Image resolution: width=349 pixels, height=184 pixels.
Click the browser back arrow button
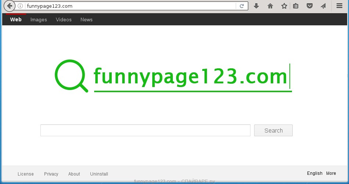(x=10, y=6)
